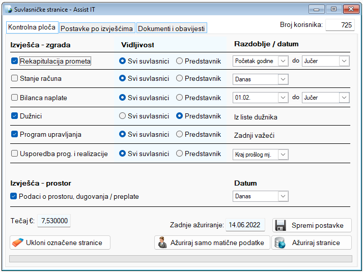
Task: Open the Početak godine period dropdown
Action: pyautogui.click(x=283, y=61)
